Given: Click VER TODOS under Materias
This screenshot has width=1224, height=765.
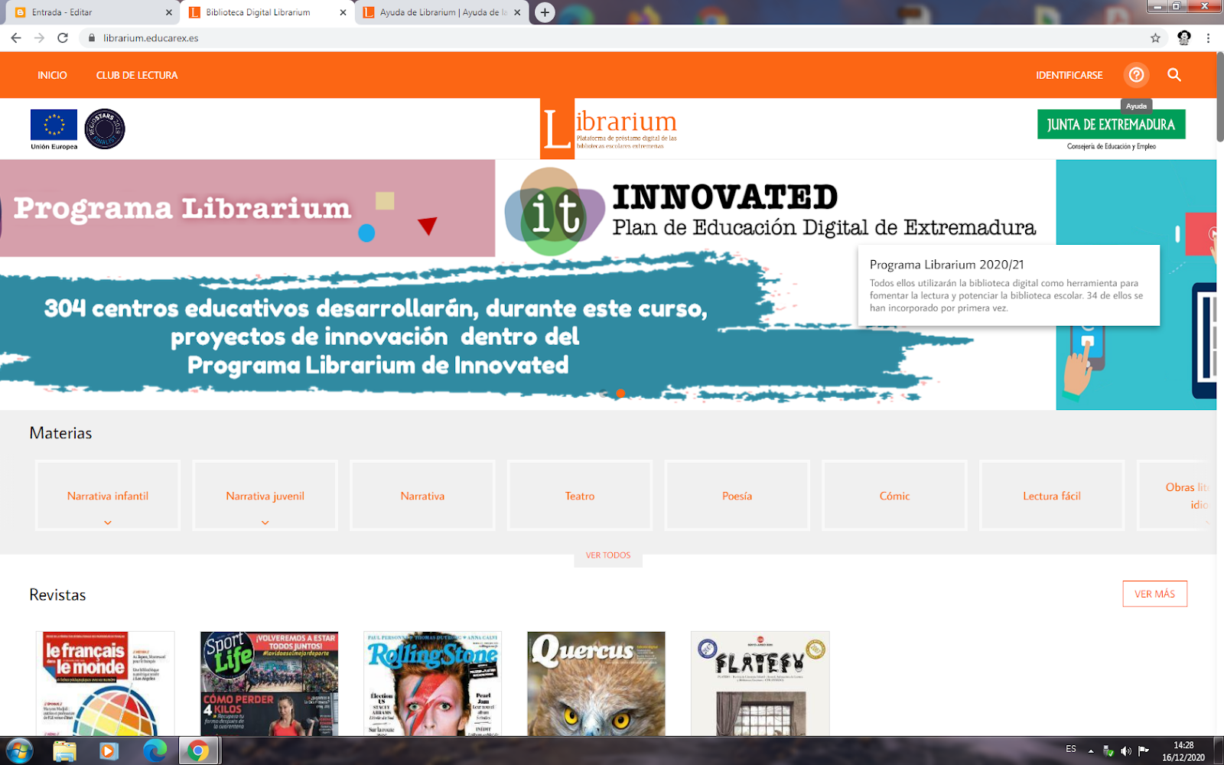Looking at the screenshot, I should tap(608, 555).
